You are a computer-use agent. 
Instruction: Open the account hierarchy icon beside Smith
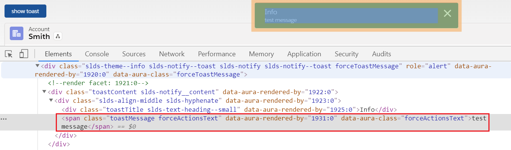(x=58, y=36)
